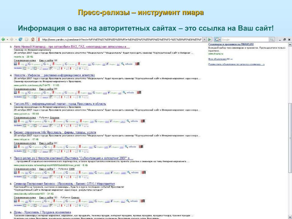Image resolution: width=292 pixels, height=219 pixels.
Task: Click "Еще с сайта" under Новости - Инфоком
Action: [x=46, y=89]
